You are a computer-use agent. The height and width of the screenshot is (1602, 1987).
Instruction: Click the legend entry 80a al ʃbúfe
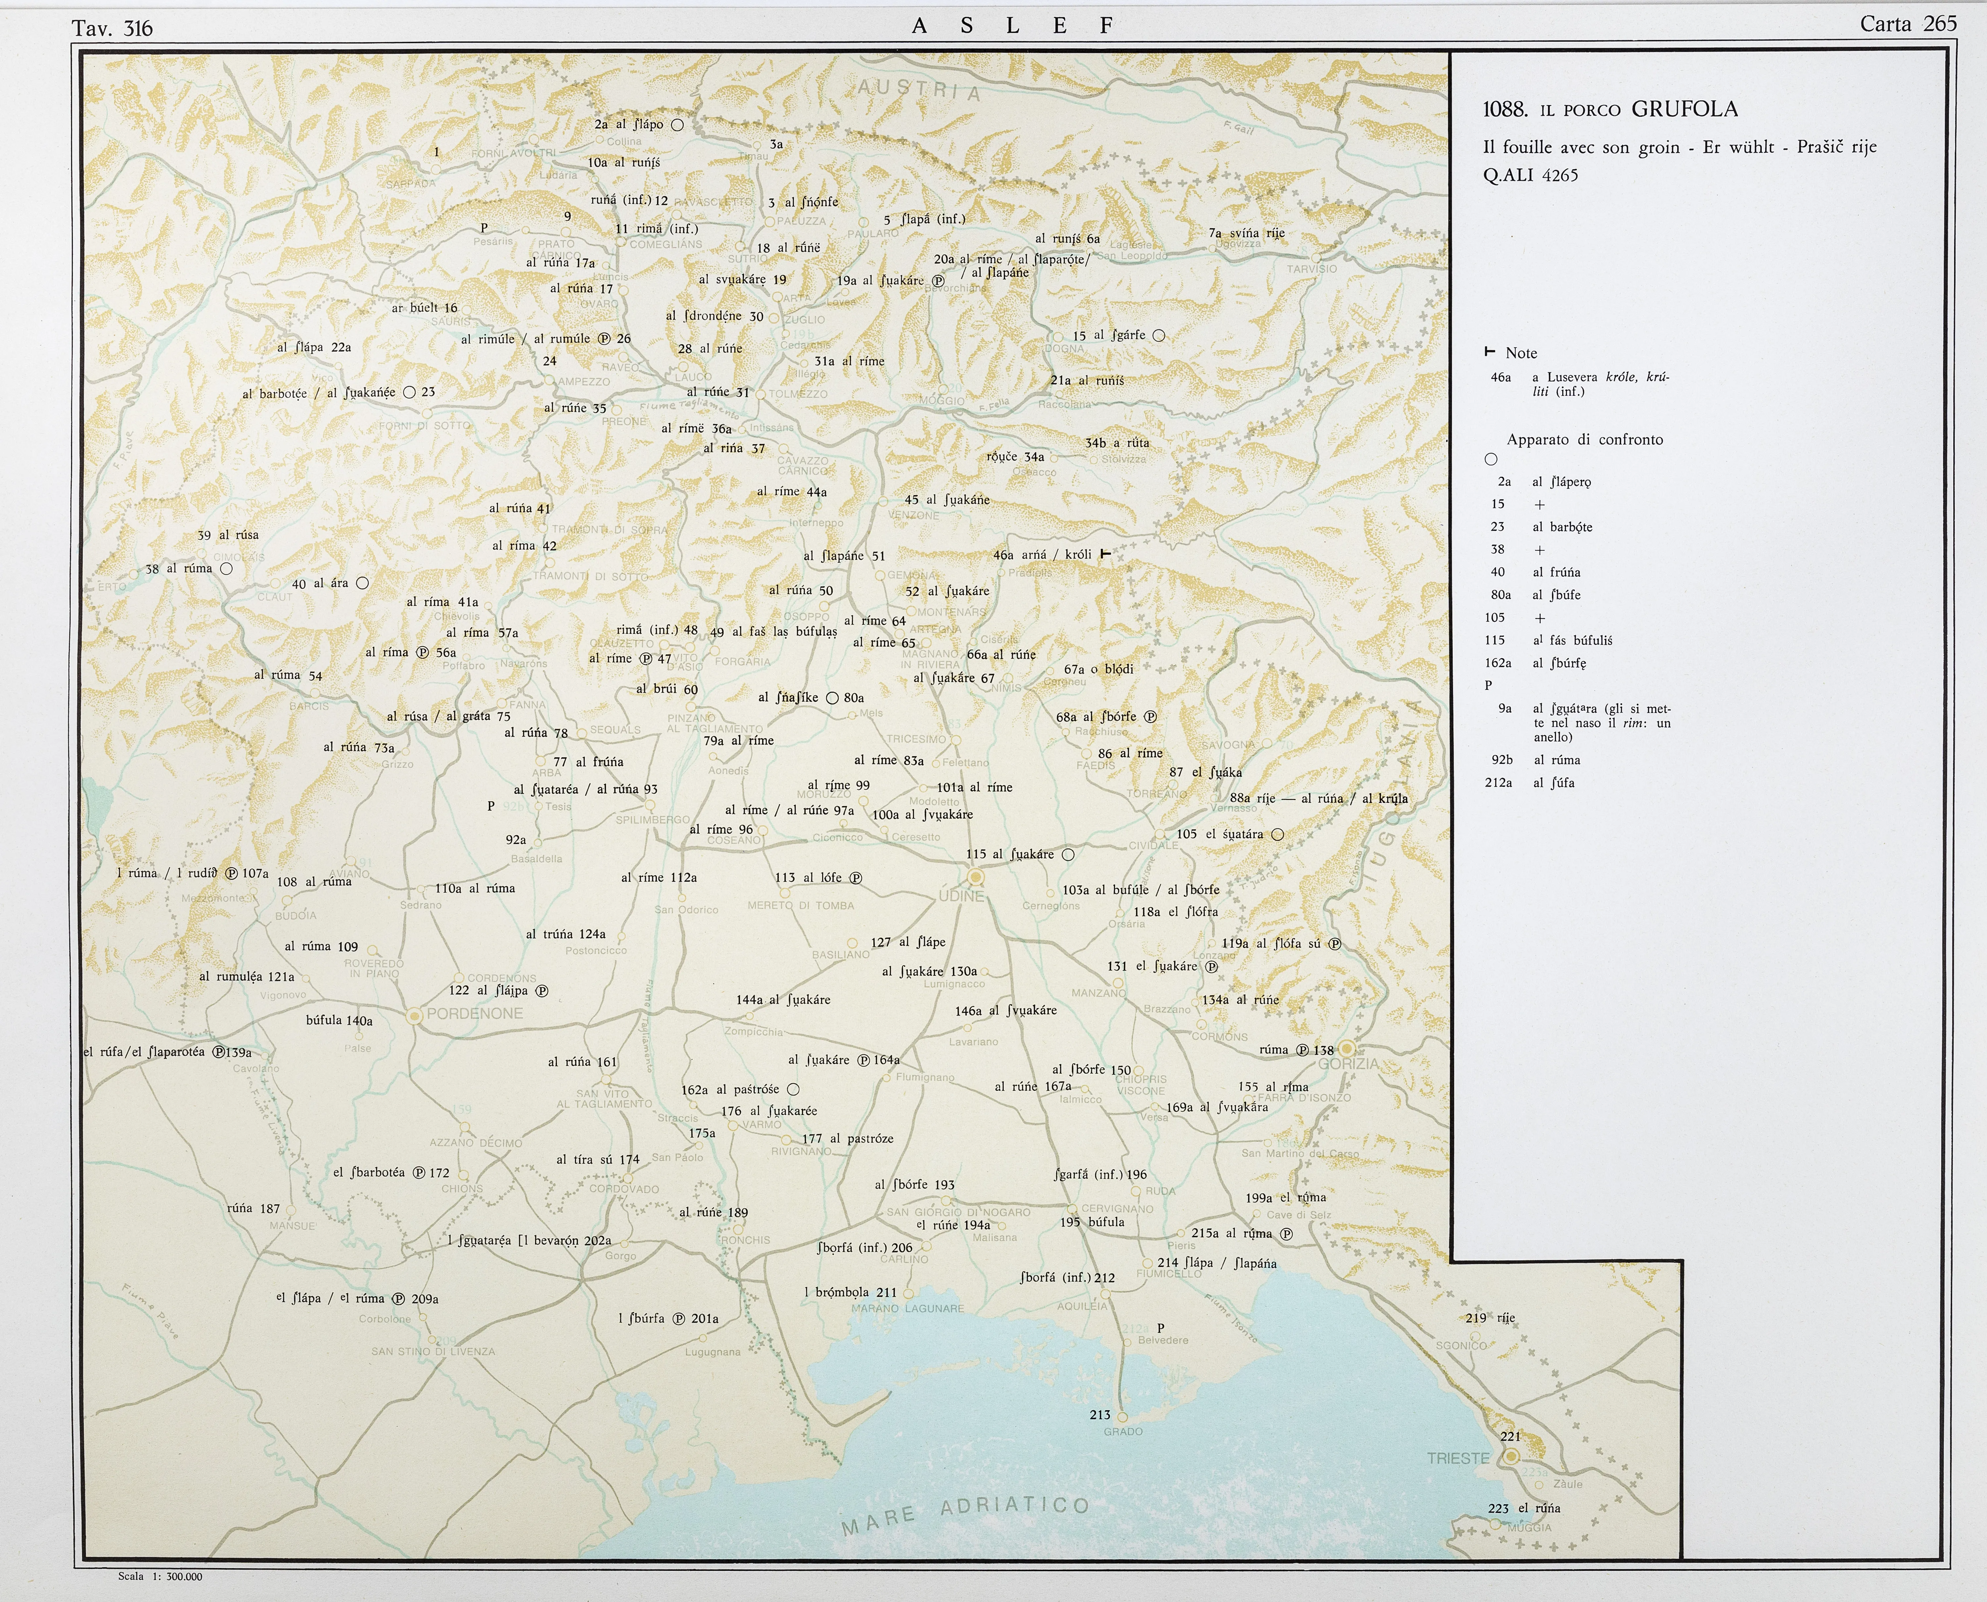coord(1536,595)
